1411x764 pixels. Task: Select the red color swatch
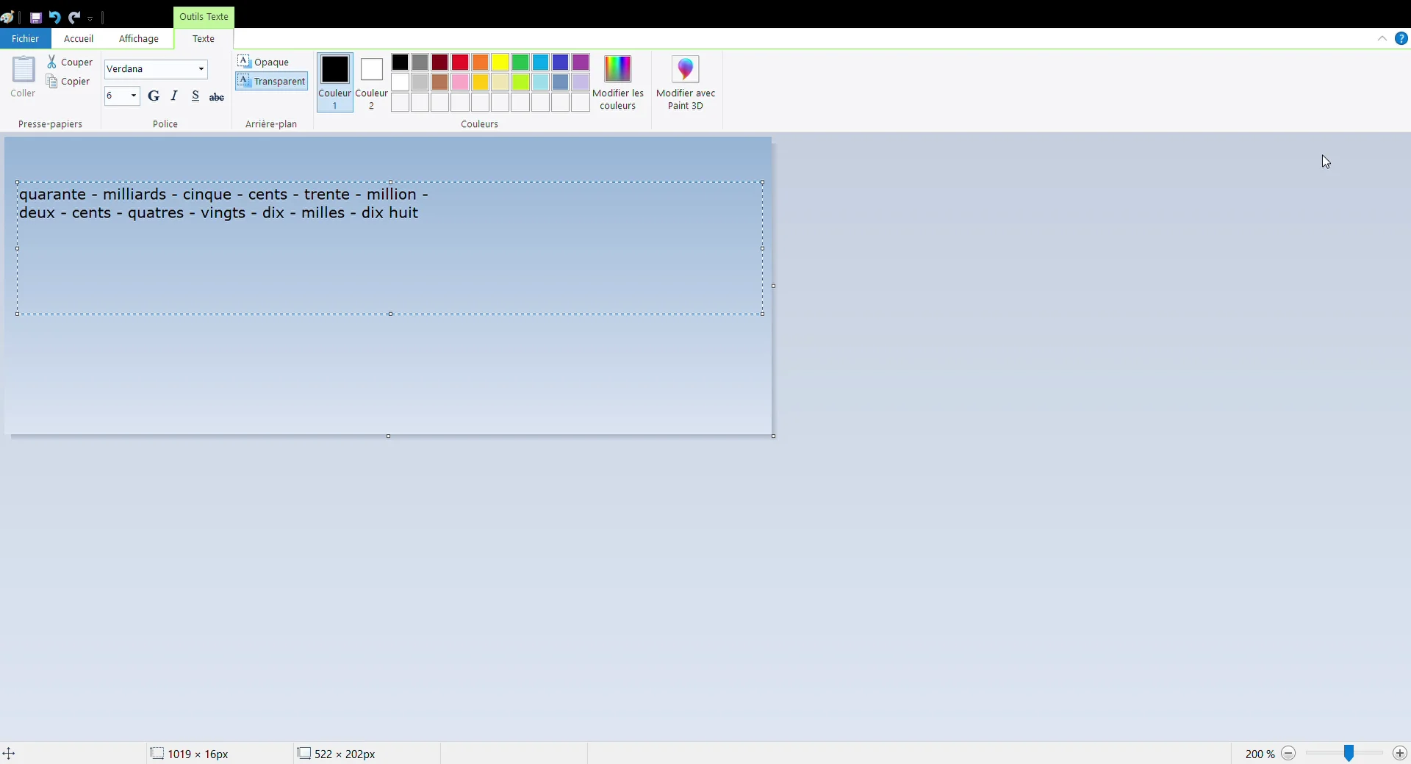[x=460, y=62]
